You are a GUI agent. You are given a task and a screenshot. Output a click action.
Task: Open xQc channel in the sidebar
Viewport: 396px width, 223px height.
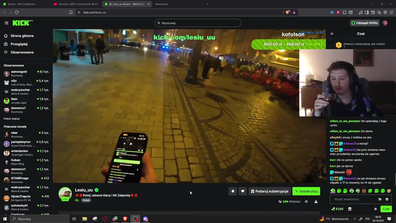pos(26,82)
